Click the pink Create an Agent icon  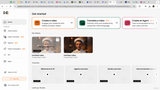click(127, 23)
